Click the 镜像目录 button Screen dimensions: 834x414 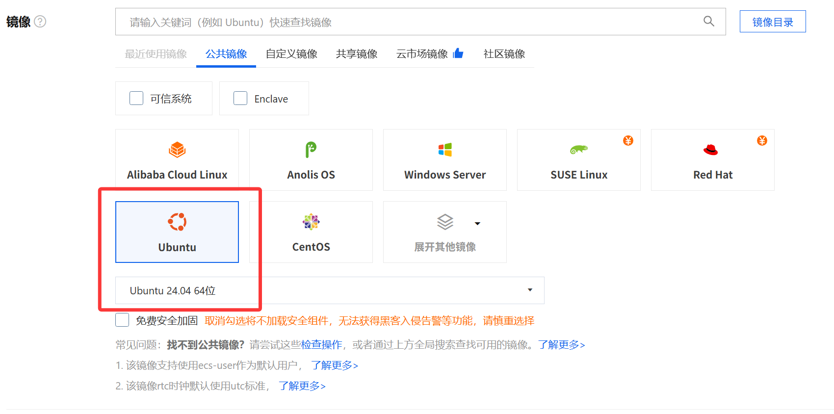coord(773,22)
